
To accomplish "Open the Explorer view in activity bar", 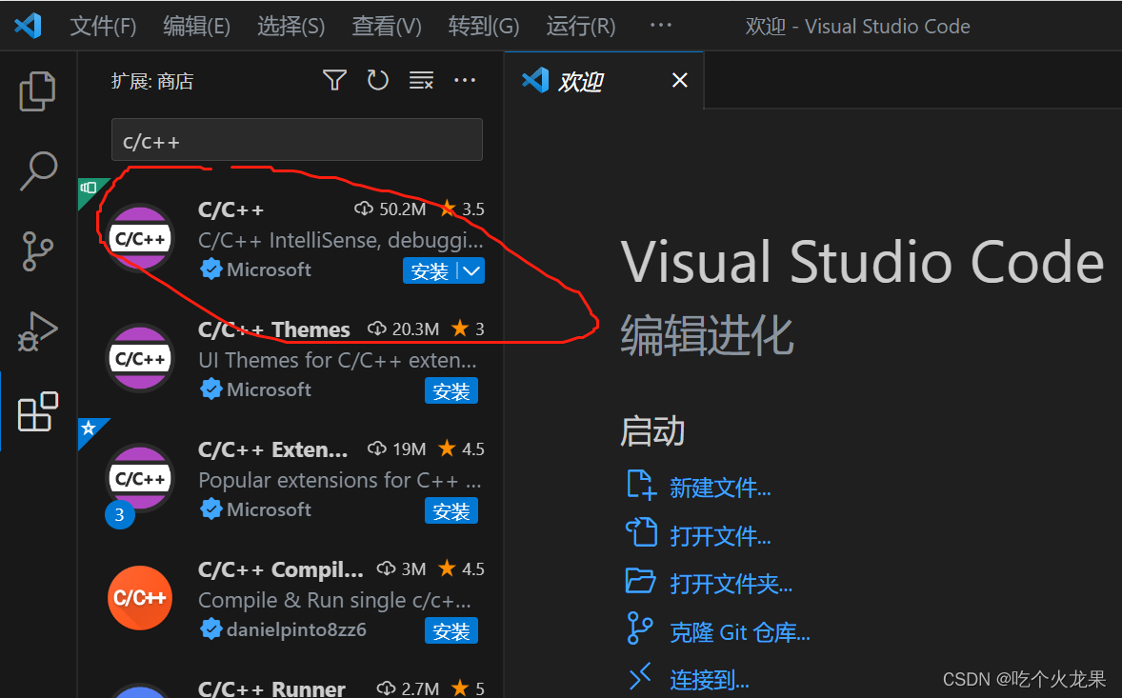I will (37, 90).
